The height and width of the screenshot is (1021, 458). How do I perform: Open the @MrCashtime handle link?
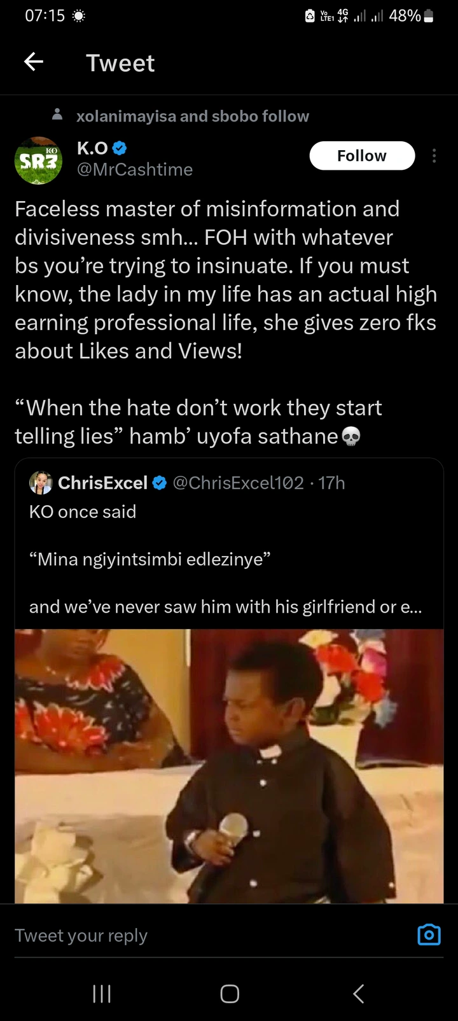(134, 169)
